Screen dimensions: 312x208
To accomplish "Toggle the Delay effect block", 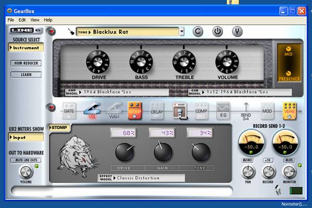I will (157, 111).
